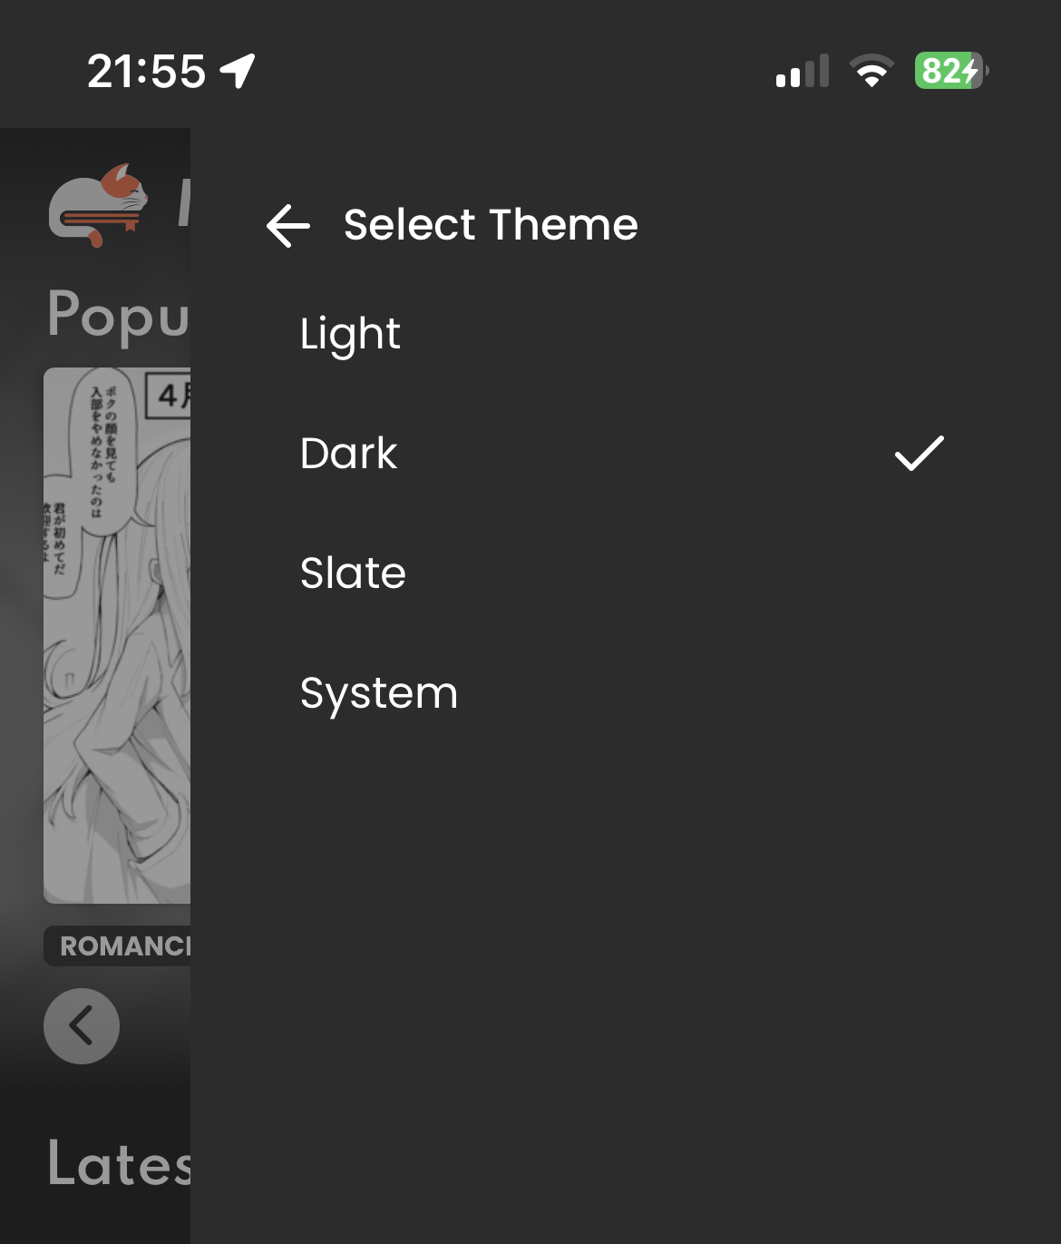1061x1244 pixels.
Task: Tap the Popular section heading
Action: point(119,314)
